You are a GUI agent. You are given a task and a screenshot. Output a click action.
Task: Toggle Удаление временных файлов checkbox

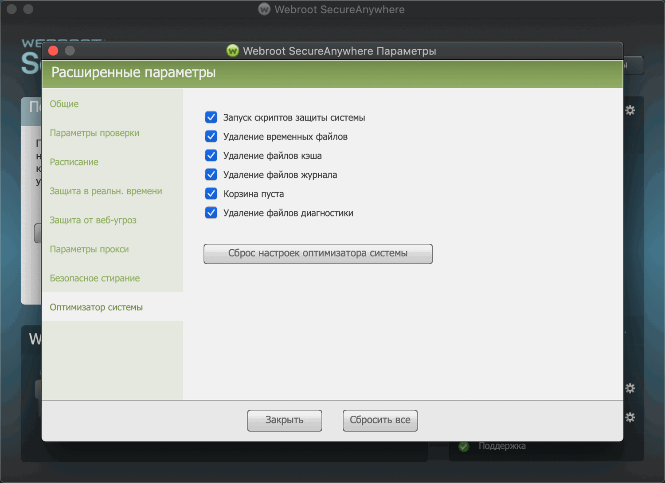[x=211, y=136]
